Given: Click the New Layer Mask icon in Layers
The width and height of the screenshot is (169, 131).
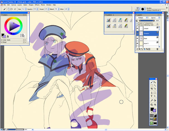Looking at the screenshot, I should [149, 49].
